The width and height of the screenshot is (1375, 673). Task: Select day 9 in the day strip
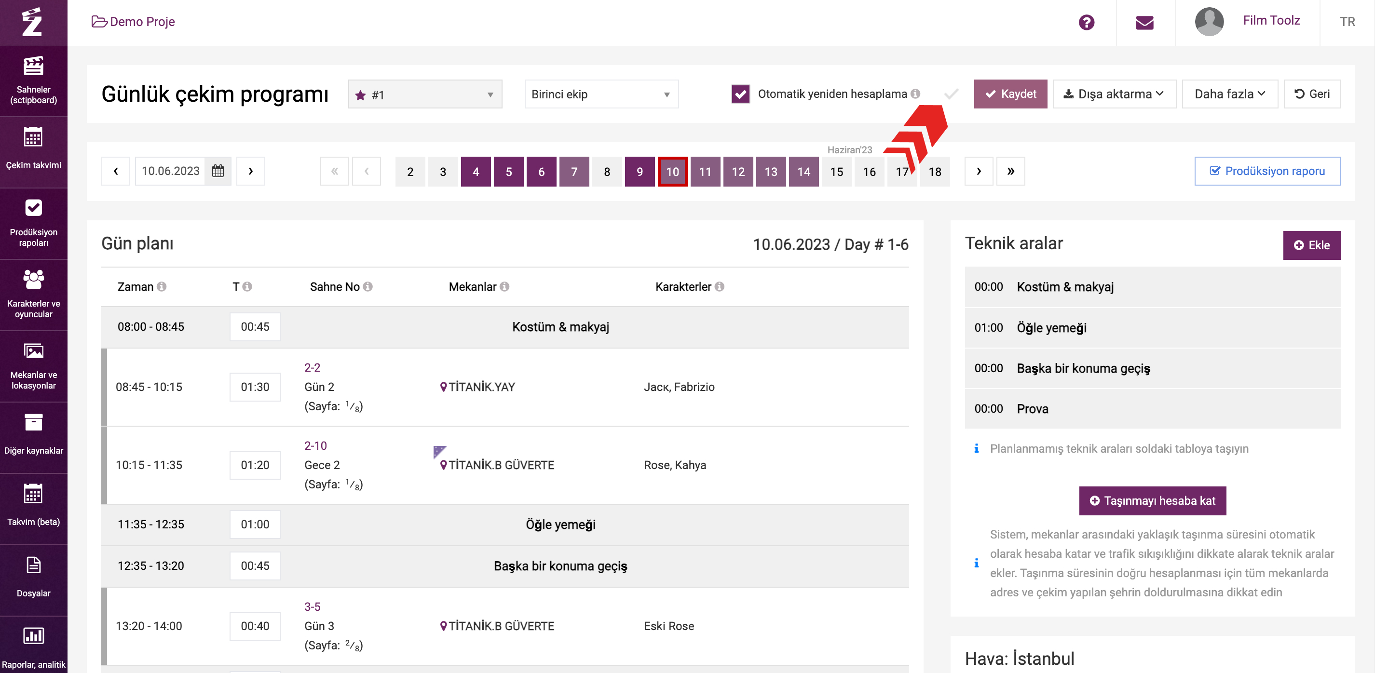[x=640, y=171]
